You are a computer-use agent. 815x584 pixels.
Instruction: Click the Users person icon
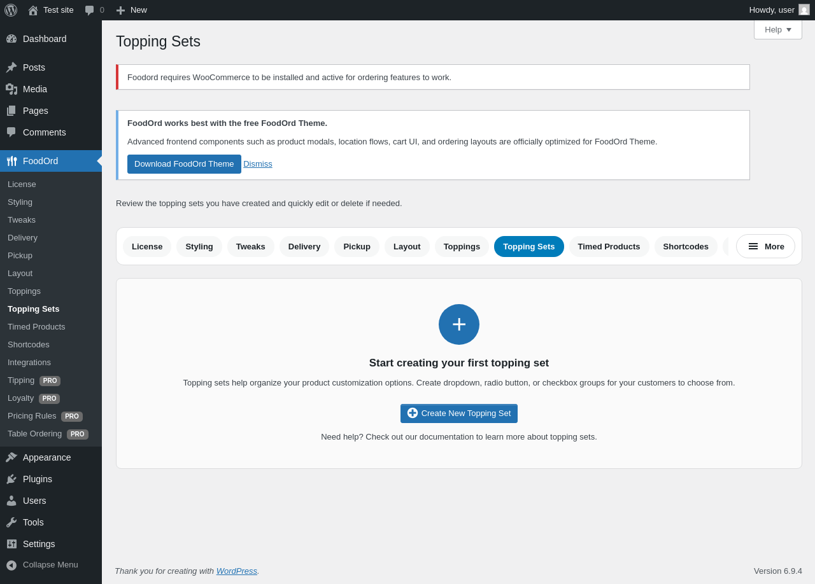coord(11,501)
